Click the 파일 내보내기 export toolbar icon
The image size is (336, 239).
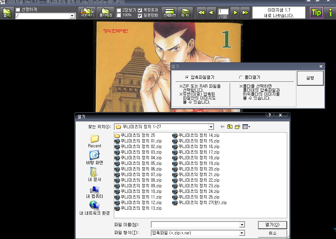coord(87,13)
